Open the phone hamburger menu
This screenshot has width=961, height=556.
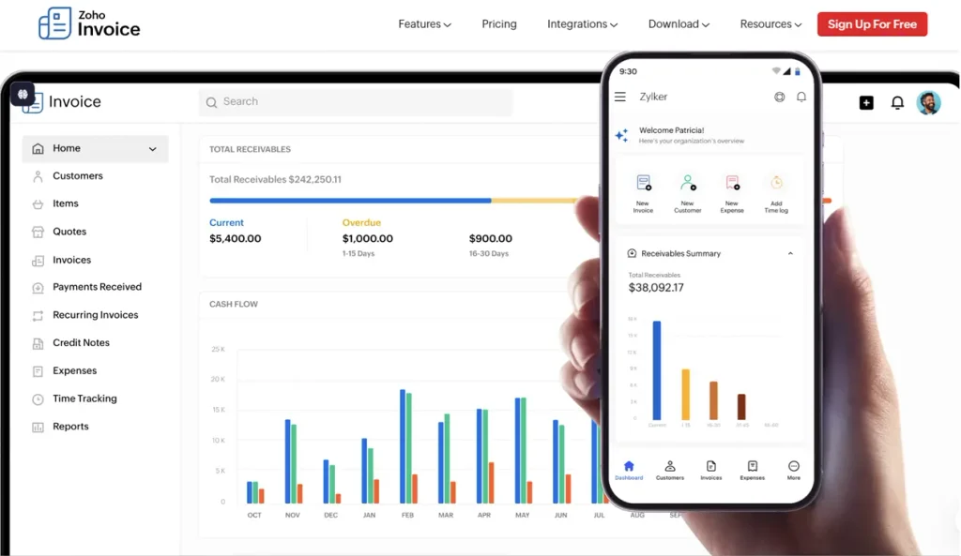coord(620,97)
